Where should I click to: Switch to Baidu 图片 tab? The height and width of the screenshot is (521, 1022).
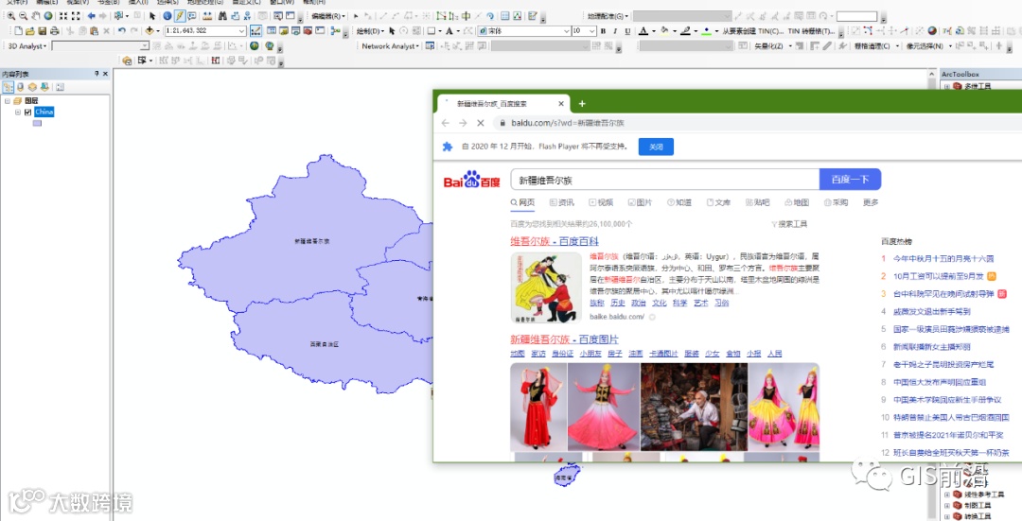point(640,202)
